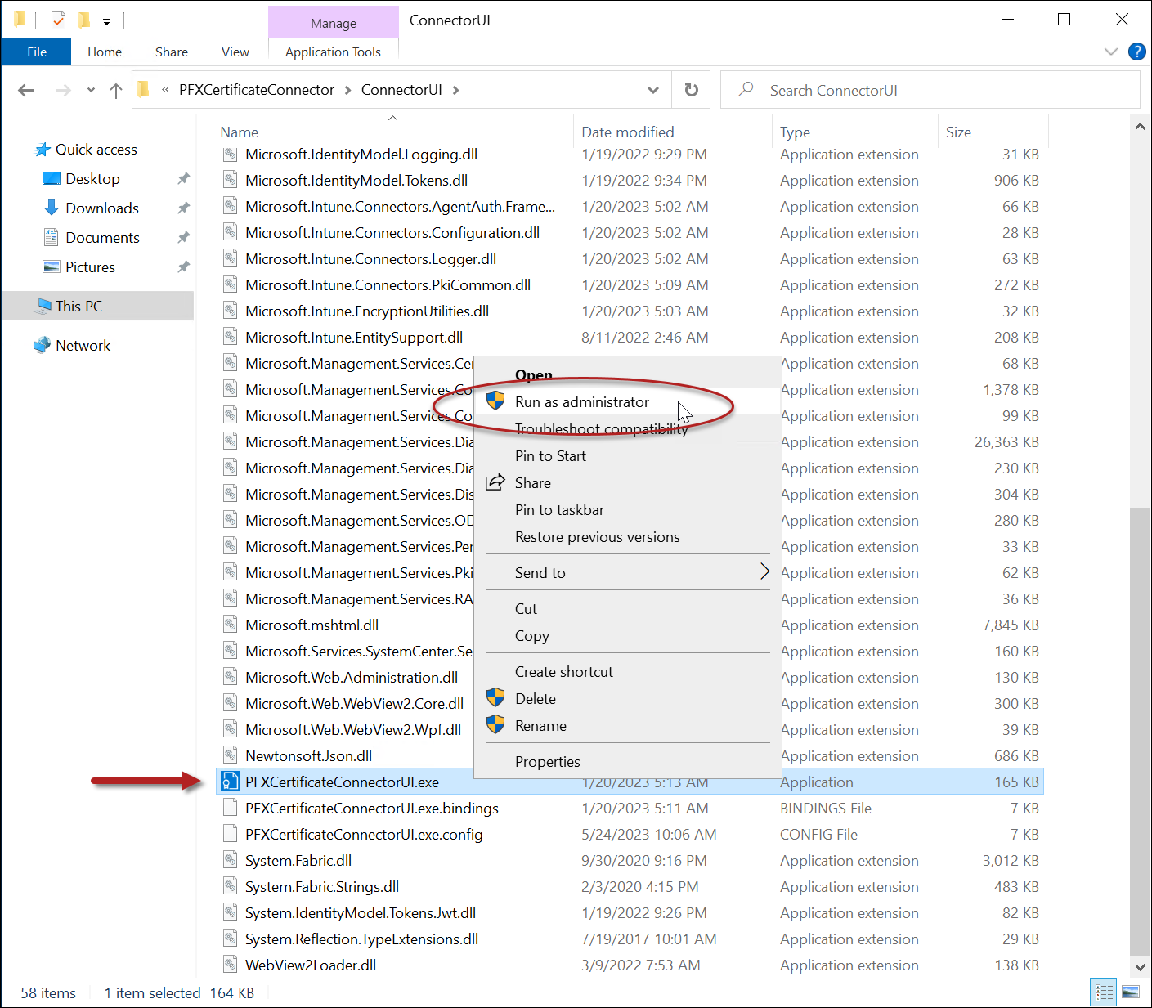This screenshot has width=1152, height=1008.
Task: Click the Share icon in context menu
Action: (x=495, y=483)
